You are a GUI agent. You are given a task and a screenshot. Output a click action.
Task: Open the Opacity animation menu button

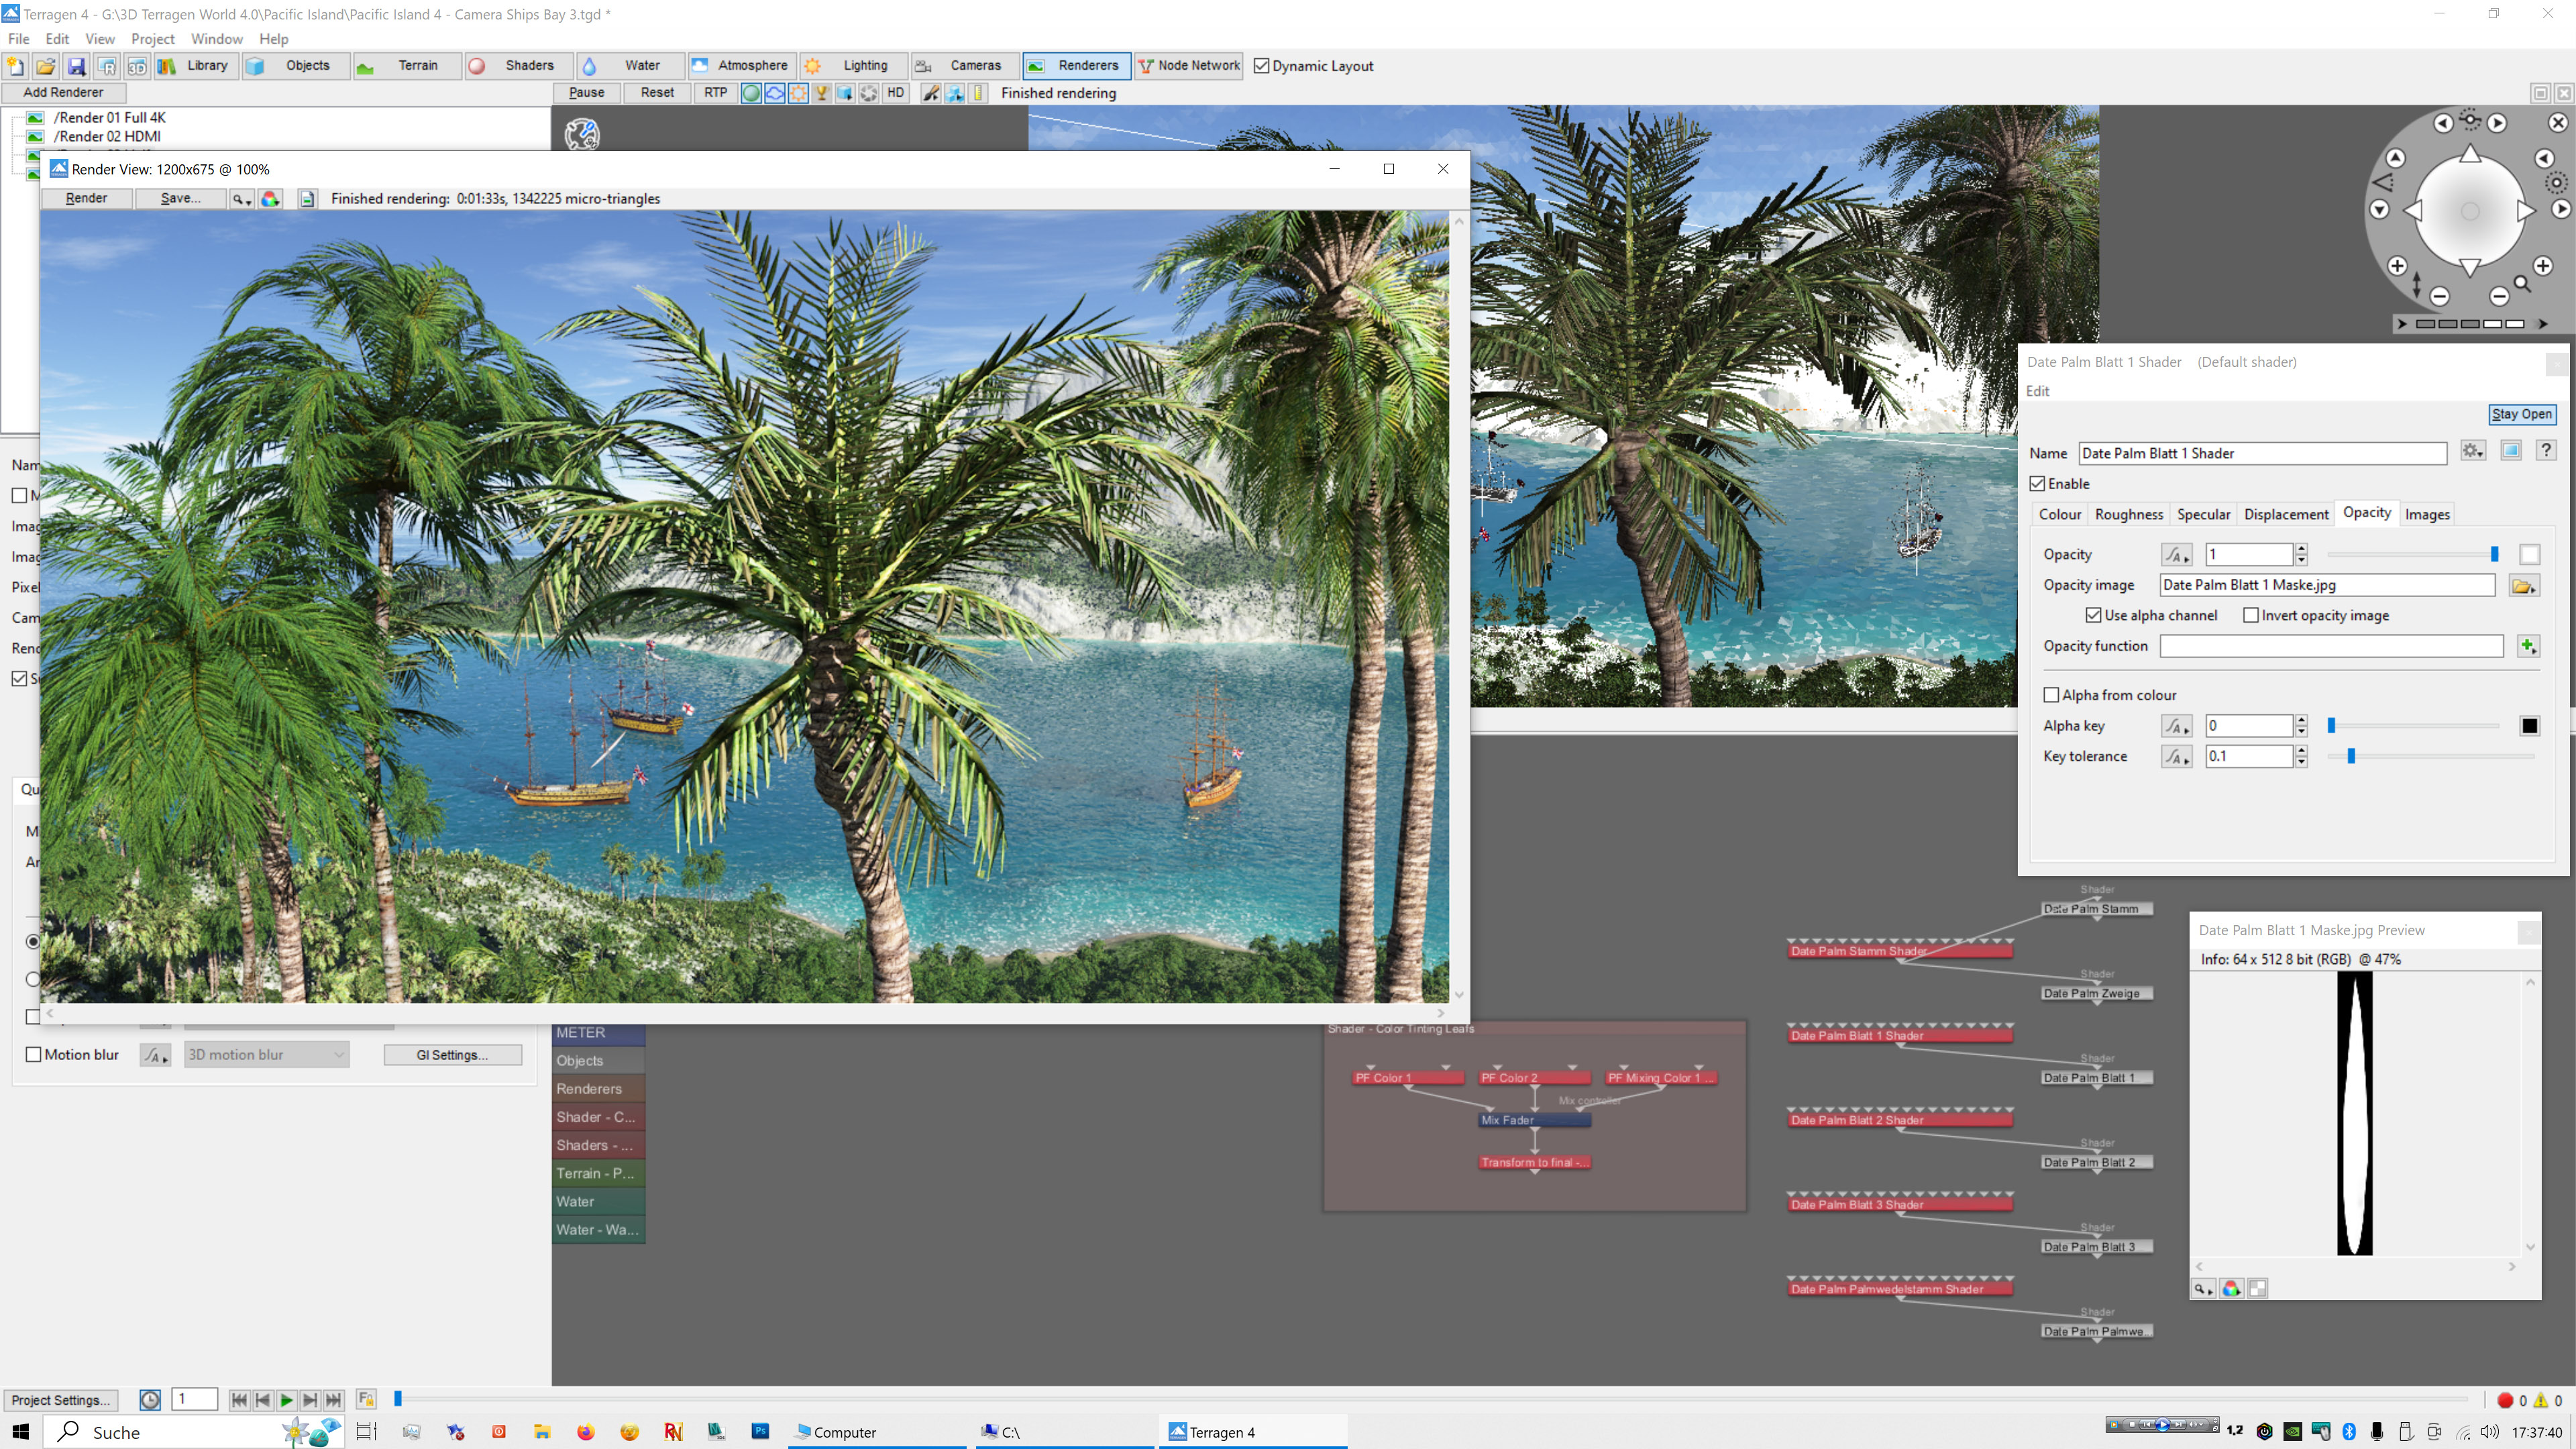coord(2176,555)
